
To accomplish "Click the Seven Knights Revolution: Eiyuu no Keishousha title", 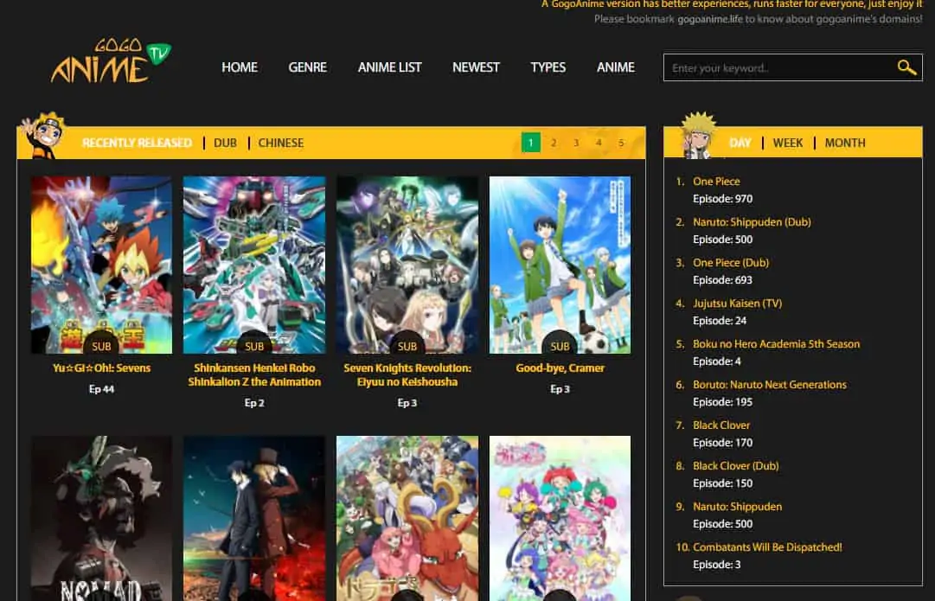I will (407, 375).
